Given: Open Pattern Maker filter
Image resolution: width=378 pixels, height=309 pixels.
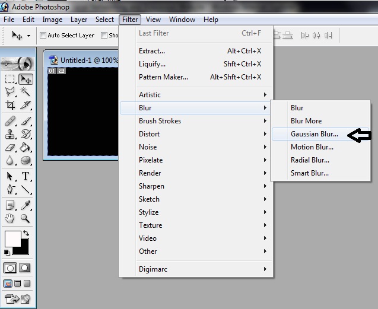Looking at the screenshot, I should tap(196, 77).
